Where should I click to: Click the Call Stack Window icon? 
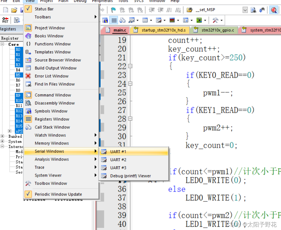(x=28, y=127)
